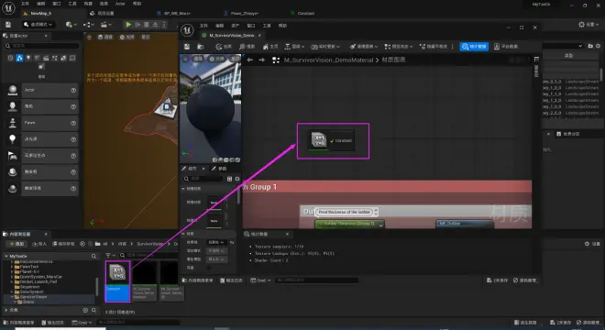Click the save icon in material editor toolbar
The image size is (605, 330).
pyautogui.click(x=187, y=47)
